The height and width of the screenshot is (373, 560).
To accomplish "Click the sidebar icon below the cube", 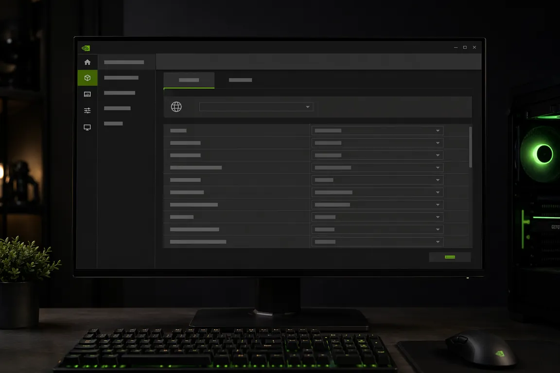I will (x=87, y=94).
